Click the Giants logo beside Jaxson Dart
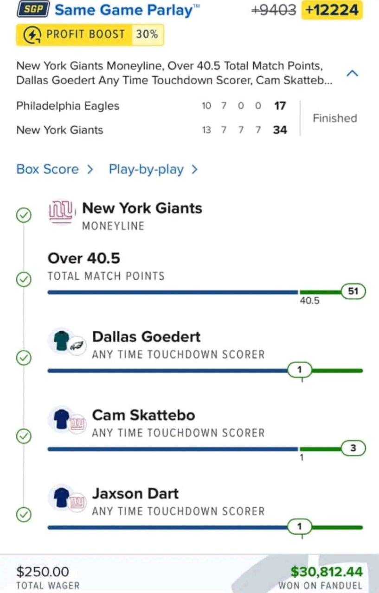 [x=77, y=502]
